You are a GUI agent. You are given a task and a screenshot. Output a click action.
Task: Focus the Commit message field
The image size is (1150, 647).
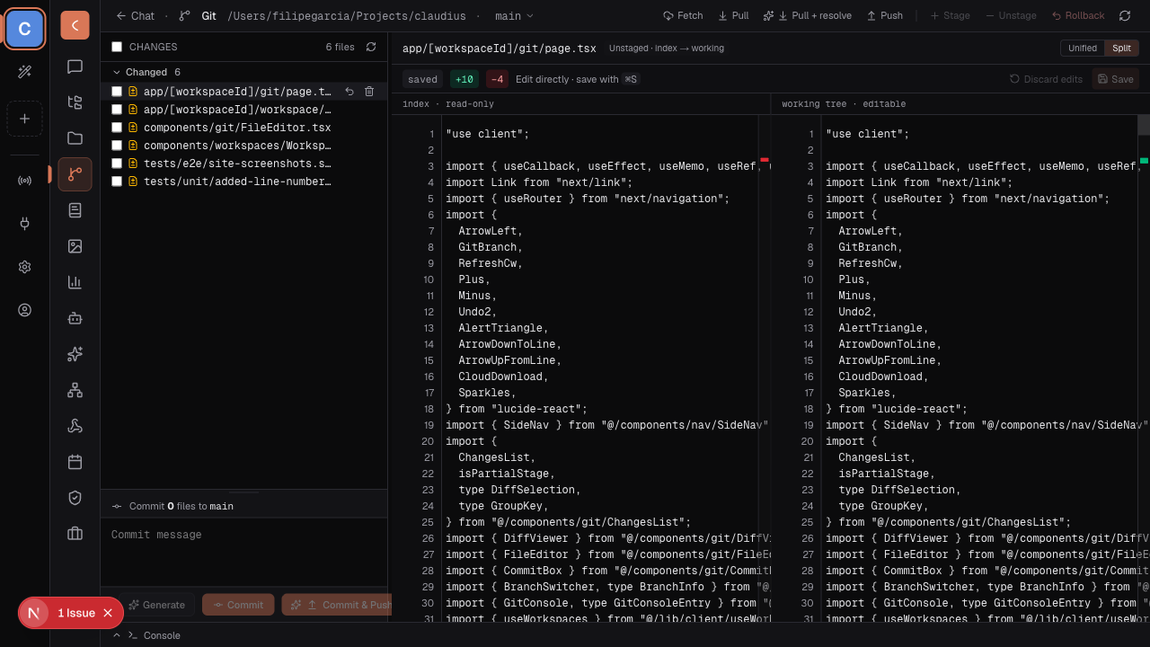[243, 553]
